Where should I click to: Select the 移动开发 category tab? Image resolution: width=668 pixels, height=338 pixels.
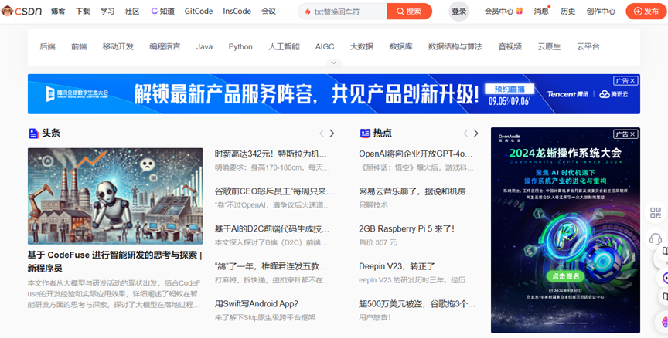click(x=118, y=47)
